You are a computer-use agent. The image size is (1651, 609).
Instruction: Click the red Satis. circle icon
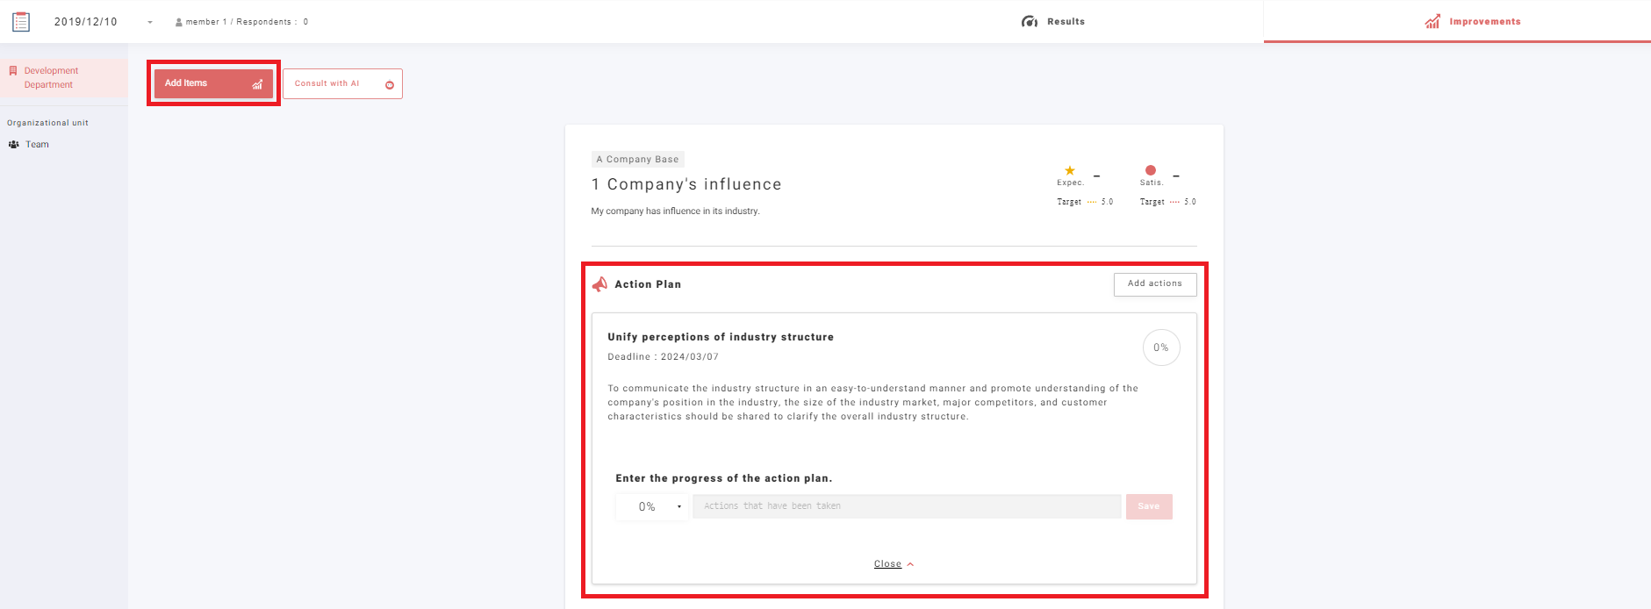point(1151,170)
